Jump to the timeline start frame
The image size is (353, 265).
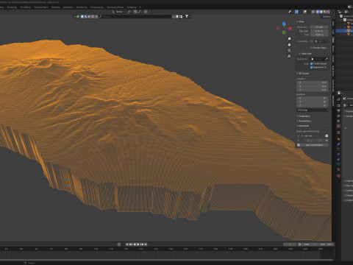(x=127, y=244)
